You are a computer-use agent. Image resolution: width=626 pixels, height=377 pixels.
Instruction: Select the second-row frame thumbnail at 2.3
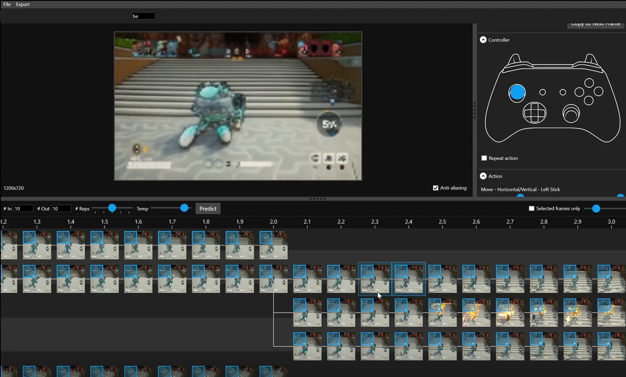375,279
